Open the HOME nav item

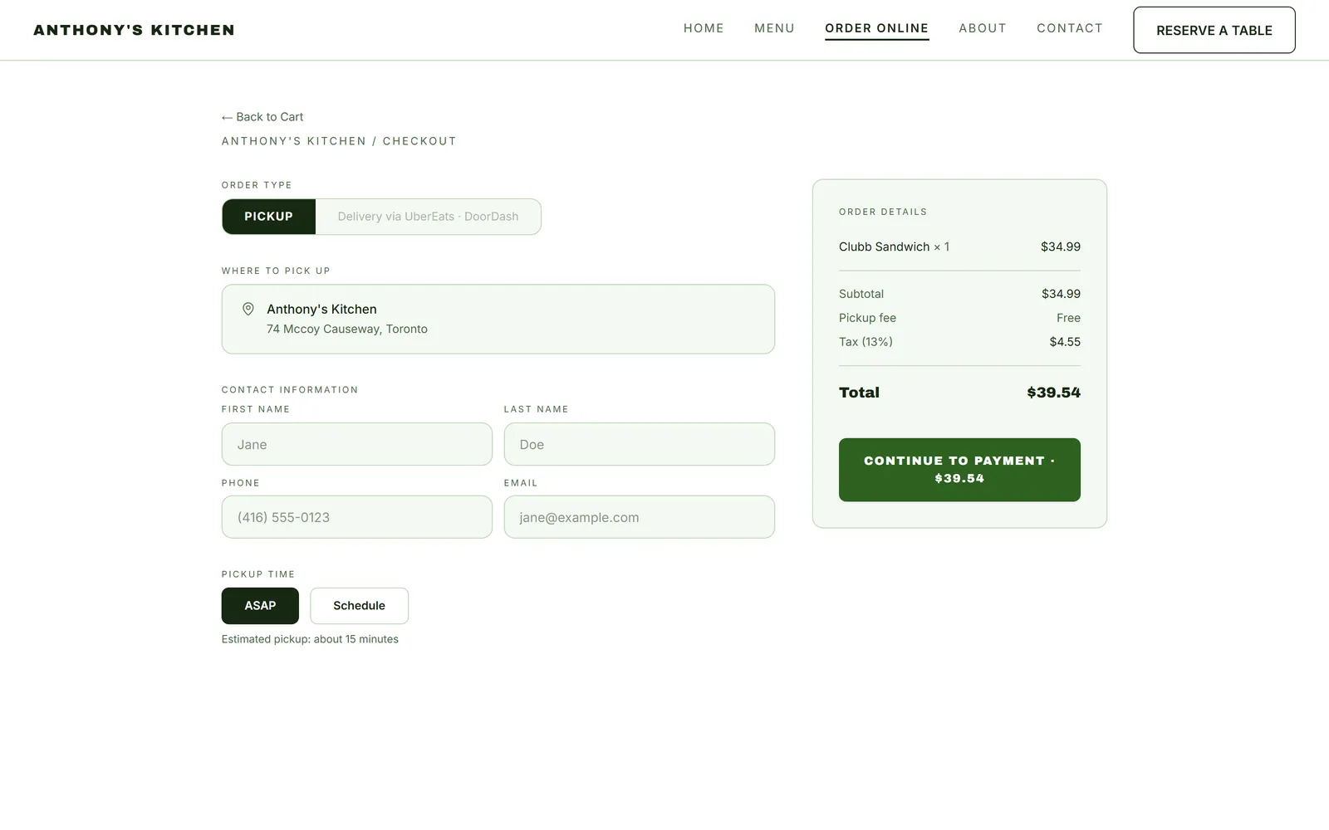click(x=704, y=28)
